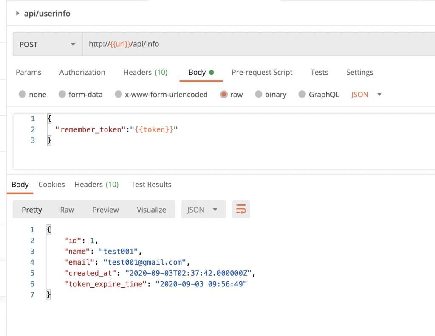Go to the Pre-request Script tab

tap(262, 72)
